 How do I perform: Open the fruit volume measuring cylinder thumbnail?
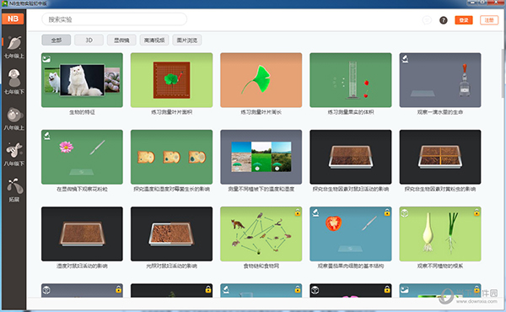[351, 80]
